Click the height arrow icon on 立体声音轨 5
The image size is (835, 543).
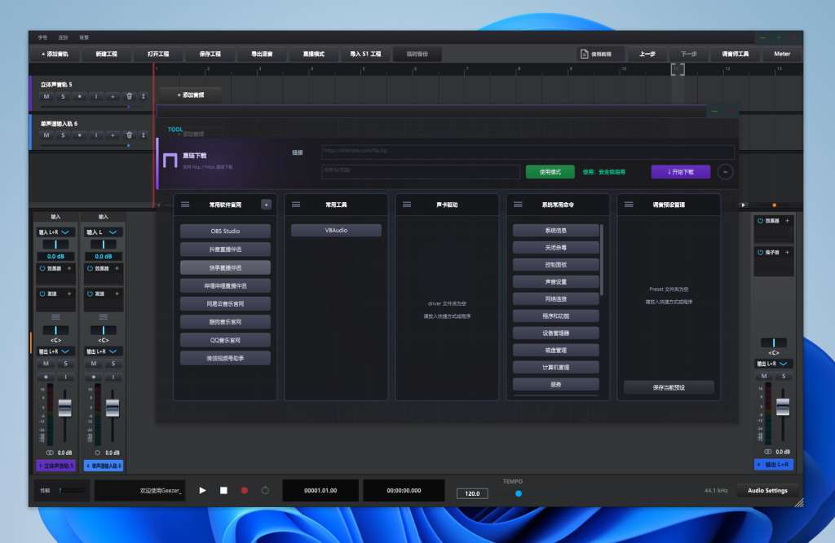[x=143, y=96]
